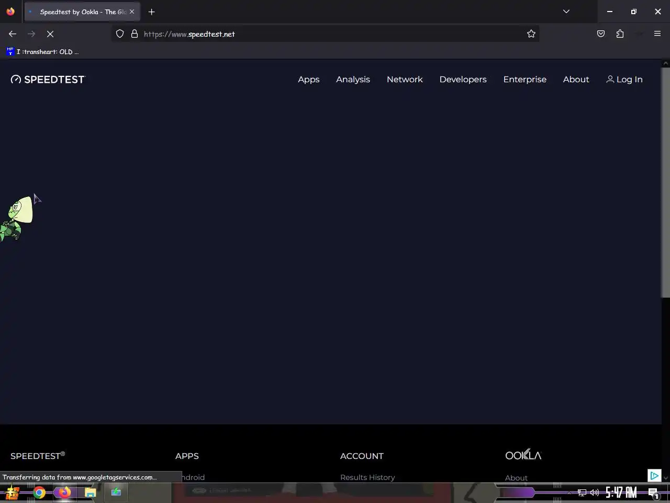Open the Apps menu in the site header
This screenshot has height=503, width=670.
click(x=309, y=79)
